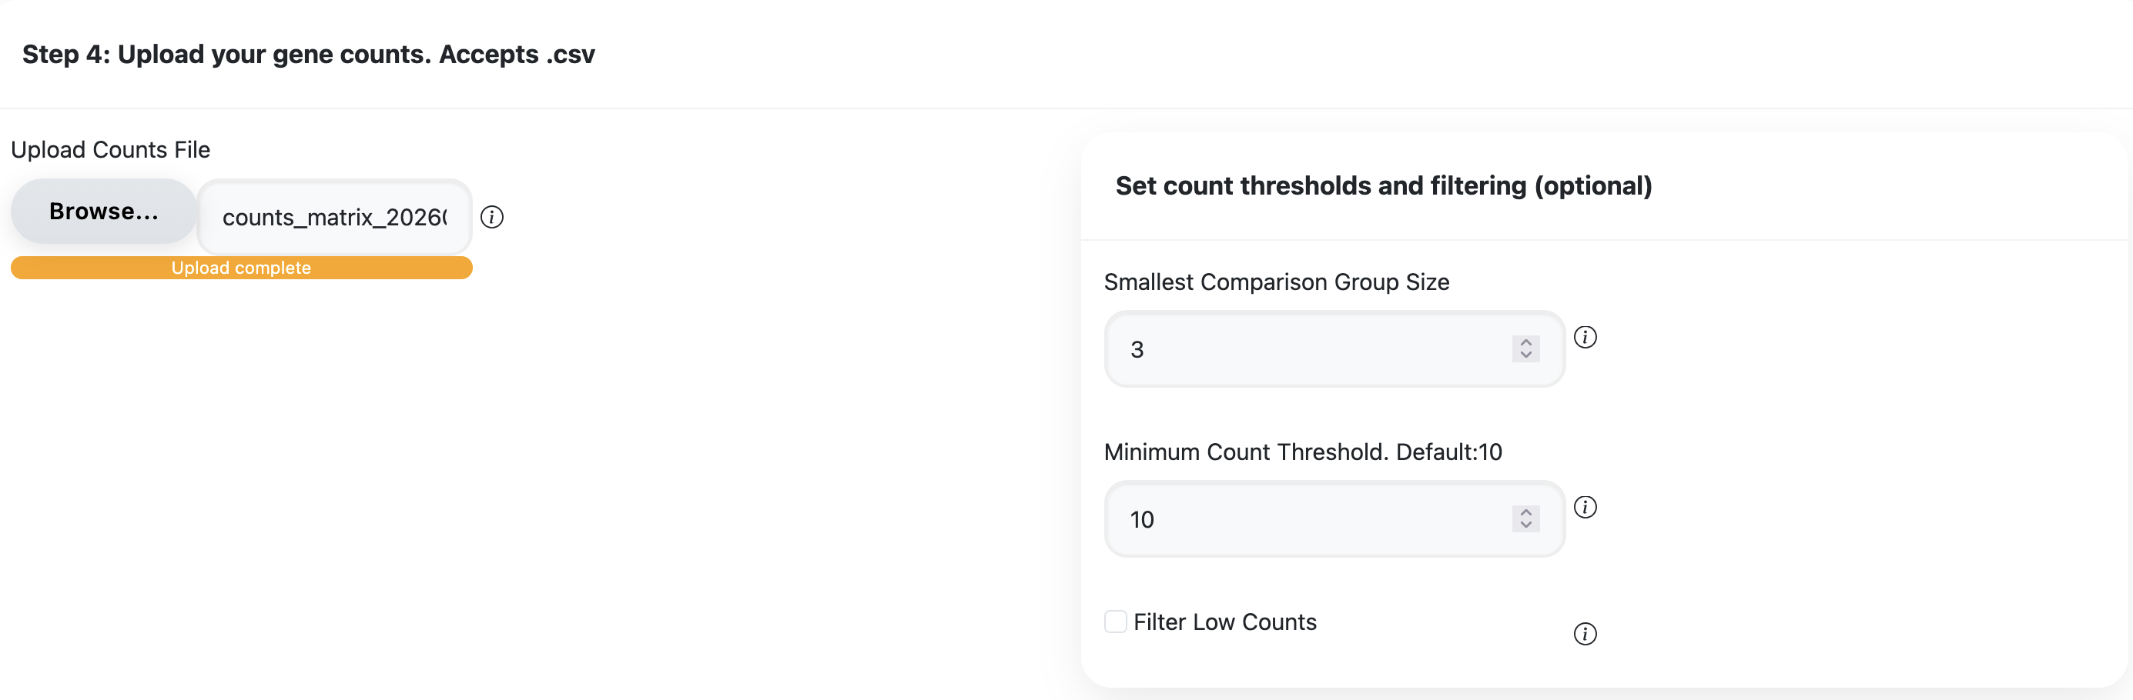This screenshot has height=700, width=2133.
Task: Click the Upload Counts File label
Action: click(110, 150)
